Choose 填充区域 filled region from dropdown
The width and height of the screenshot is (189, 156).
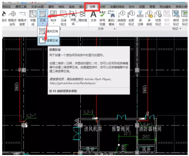pos(48,31)
